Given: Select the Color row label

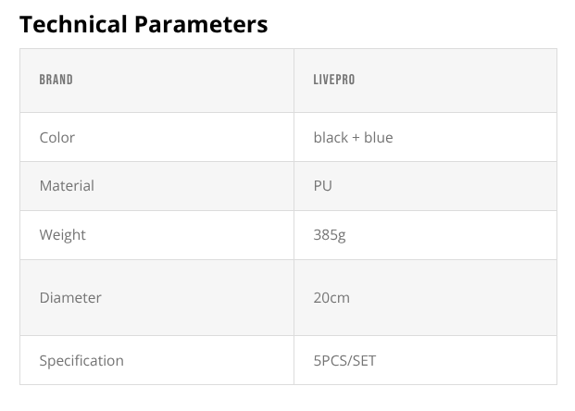Looking at the screenshot, I should [x=56, y=137].
